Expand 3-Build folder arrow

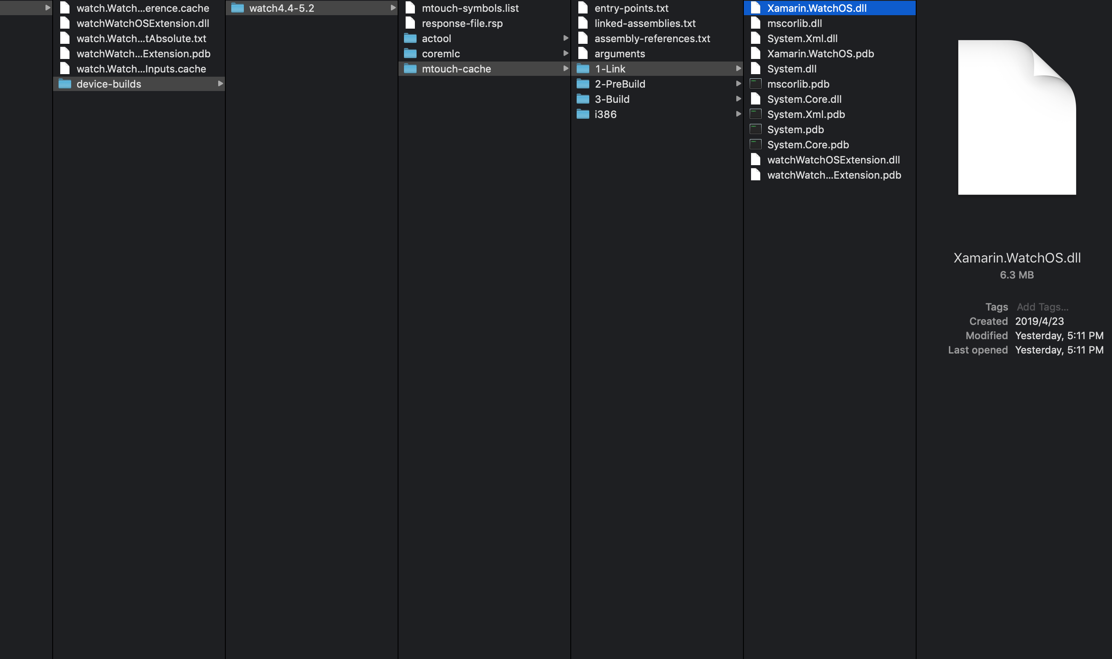738,99
